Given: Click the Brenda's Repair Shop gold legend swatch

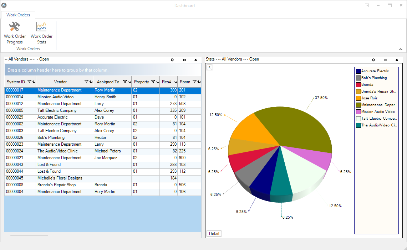Looking at the screenshot, I should coord(358,91).
